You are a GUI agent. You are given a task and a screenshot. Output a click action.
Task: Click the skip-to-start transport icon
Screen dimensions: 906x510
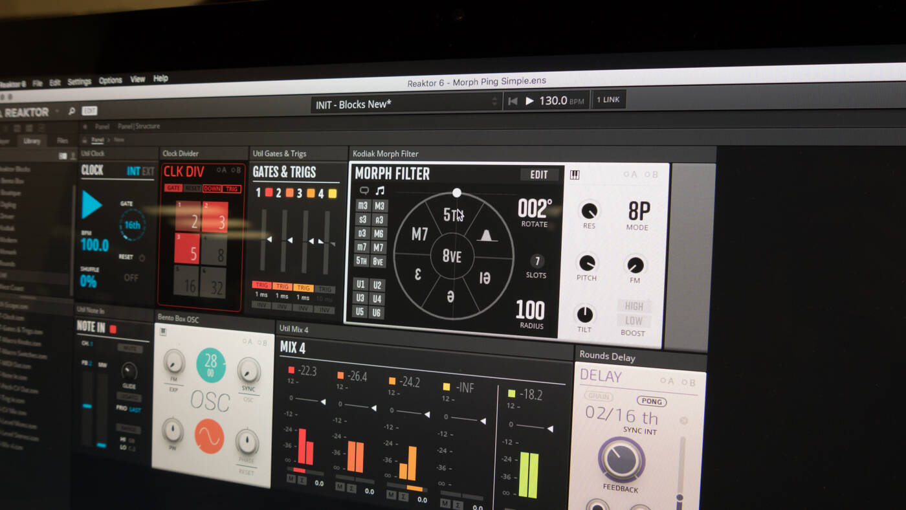pyautogui.click(x=513, y=101)
